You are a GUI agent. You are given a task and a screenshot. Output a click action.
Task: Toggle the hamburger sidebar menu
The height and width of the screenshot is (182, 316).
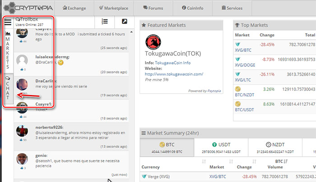[8, 22]
